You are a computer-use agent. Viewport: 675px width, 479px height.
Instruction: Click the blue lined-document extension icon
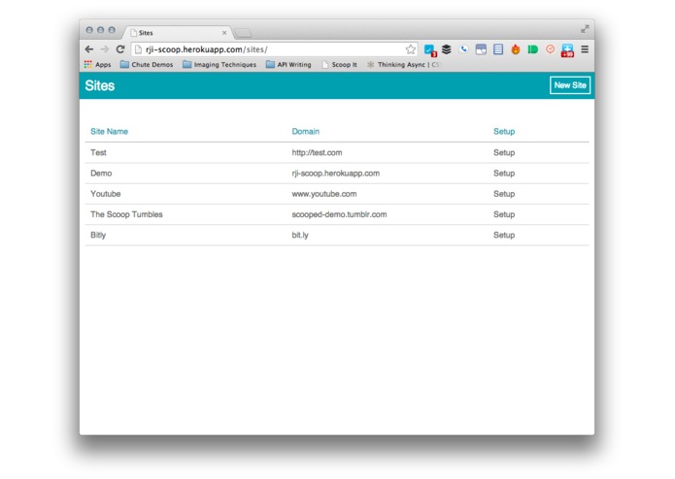498,49
